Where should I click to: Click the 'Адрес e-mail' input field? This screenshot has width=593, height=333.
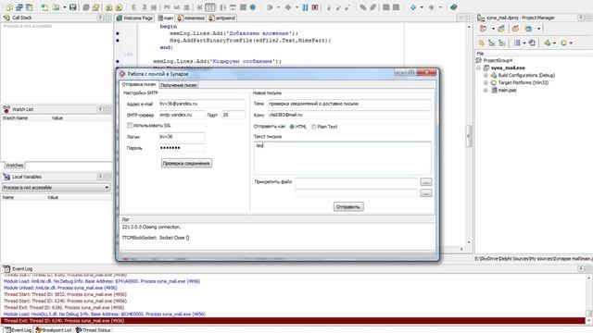(x=202, y=104)
